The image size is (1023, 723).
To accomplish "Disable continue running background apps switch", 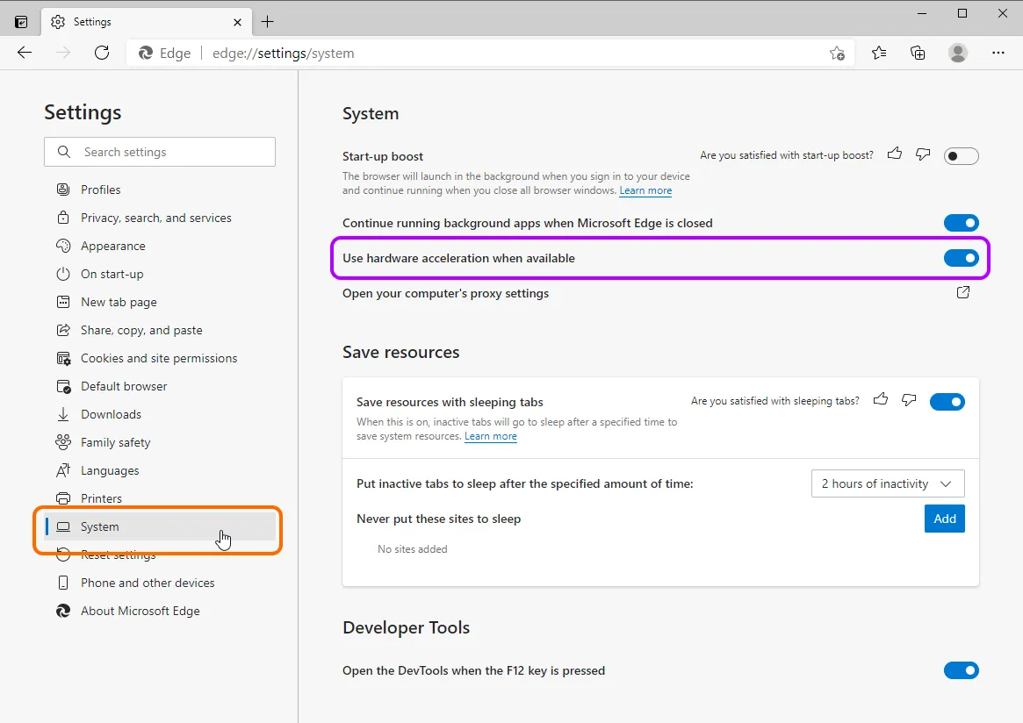I will coord(961,223).
